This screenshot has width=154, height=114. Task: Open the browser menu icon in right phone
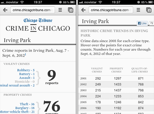pos(138,10)
